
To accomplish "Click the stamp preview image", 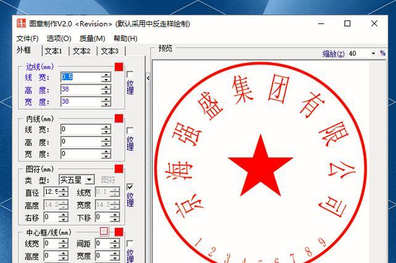I will click(x=261, y=162).
